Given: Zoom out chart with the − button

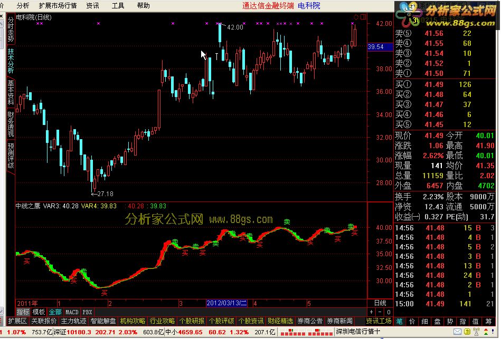Looking at the screenshot, I should (380, 312).
